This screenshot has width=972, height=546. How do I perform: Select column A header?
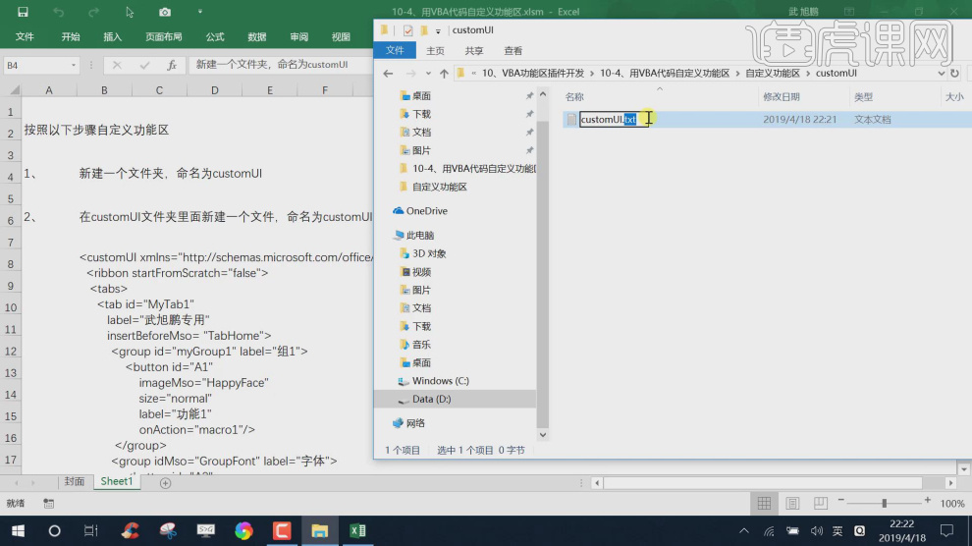(49, 90)
